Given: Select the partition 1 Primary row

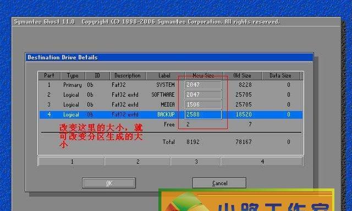Looking at the screenshot, I should [x=171, y=85].
